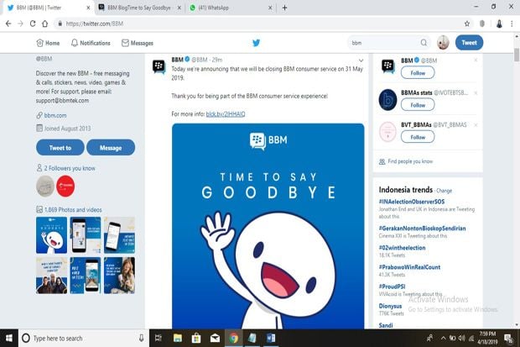This screenshot has width=520, height=347.
Task: Click the search magnifier icon in Twitter search
Action: [424, 43]
